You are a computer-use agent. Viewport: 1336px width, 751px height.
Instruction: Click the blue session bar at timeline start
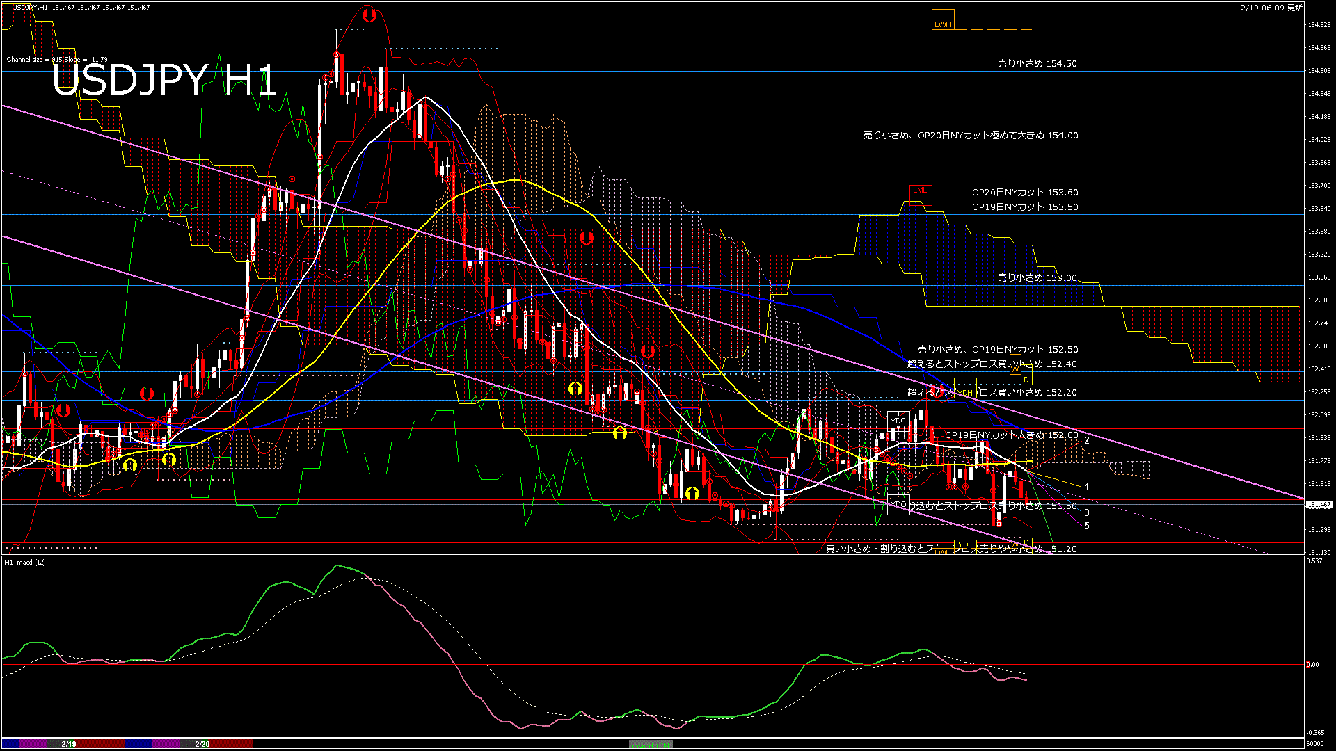click(10, 744)
